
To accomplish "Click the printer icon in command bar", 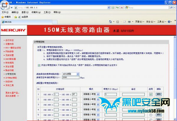I will [129, 22].
